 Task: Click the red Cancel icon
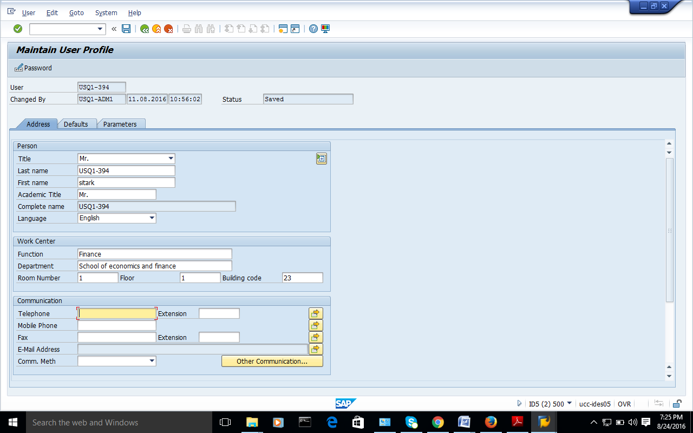[168, 29]
